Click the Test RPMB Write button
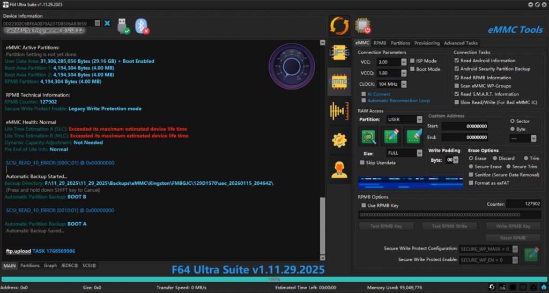549x293 pixels. (450, 226)
